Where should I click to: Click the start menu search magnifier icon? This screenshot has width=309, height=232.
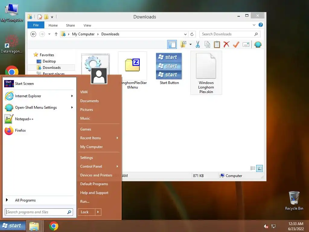(x=69, y=212)
